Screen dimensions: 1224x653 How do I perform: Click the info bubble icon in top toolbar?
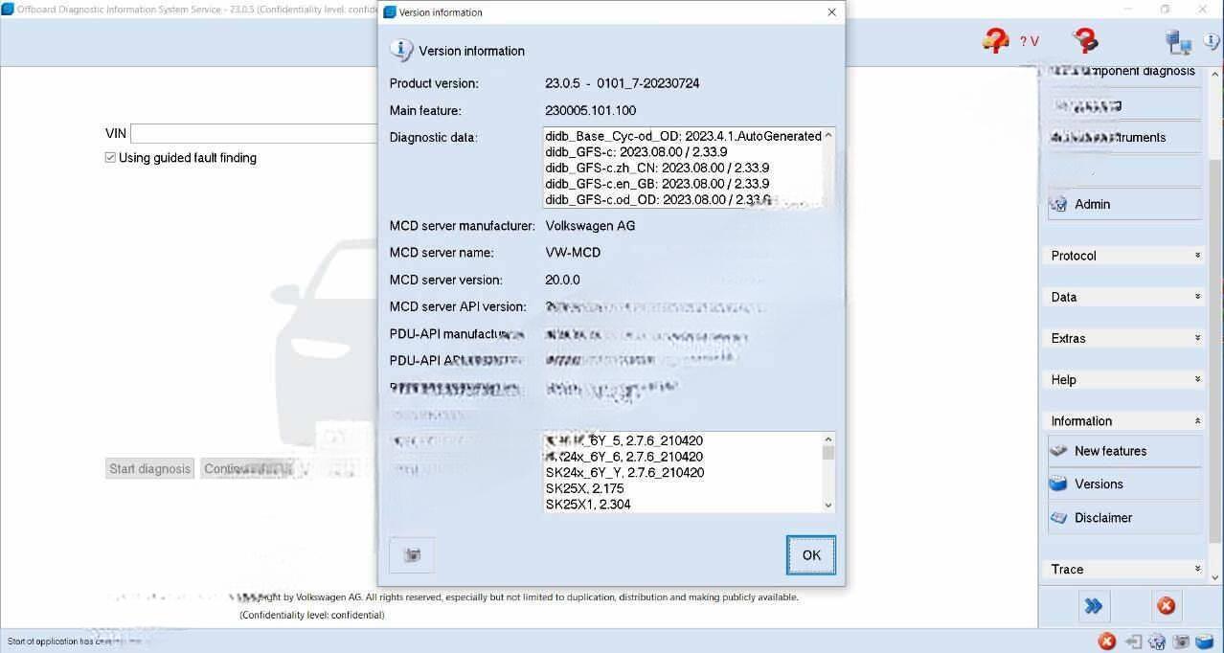click(1213, 41)
